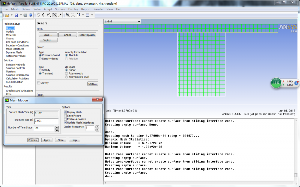Click the open file folder icon
The width and height of the screenshot is (300, 187).
point(6,15)
